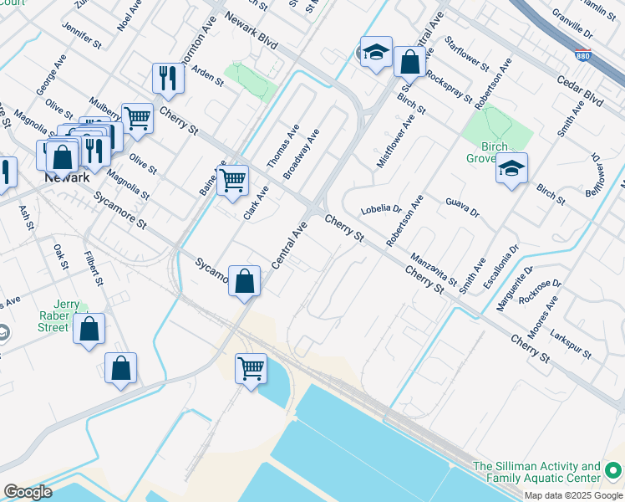Click the Newark city label
This screenshot has width=625, height=502.
click(x=67, y=178)
